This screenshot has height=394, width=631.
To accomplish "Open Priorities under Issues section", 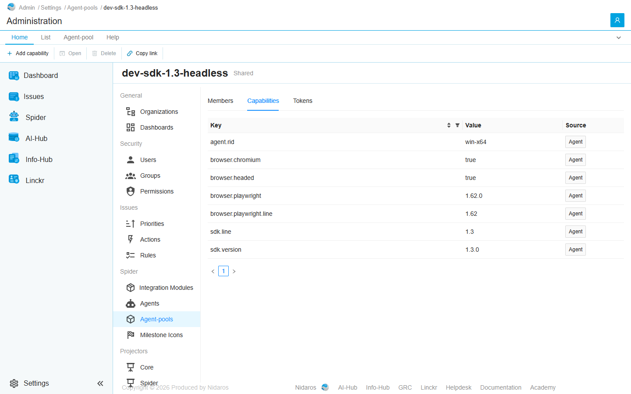I will 157,224.
